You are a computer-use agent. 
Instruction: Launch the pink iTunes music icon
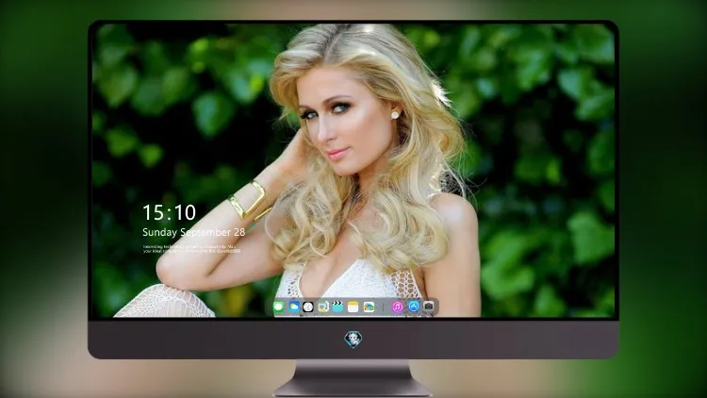(x=397, y=307)
